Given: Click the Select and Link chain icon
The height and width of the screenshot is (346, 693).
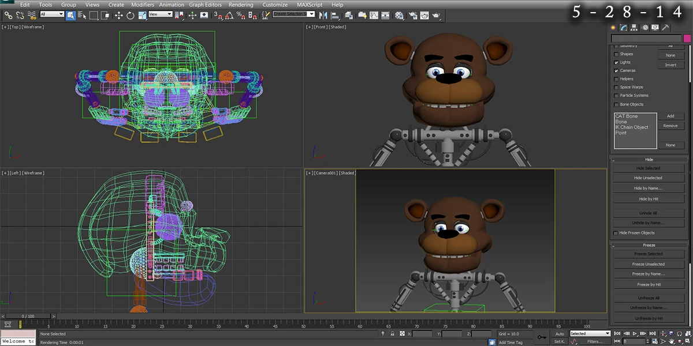Looking at the screenshot, I should point(9,15).
